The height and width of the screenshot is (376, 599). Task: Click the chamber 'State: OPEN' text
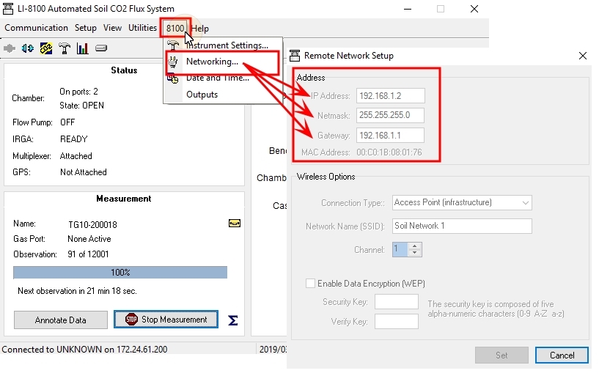coord(82,106)
